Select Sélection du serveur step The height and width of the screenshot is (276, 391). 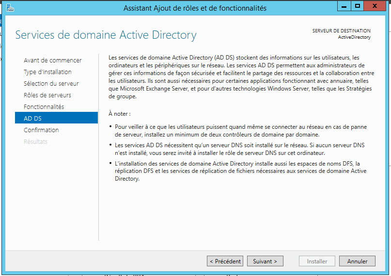click(51, 83)
